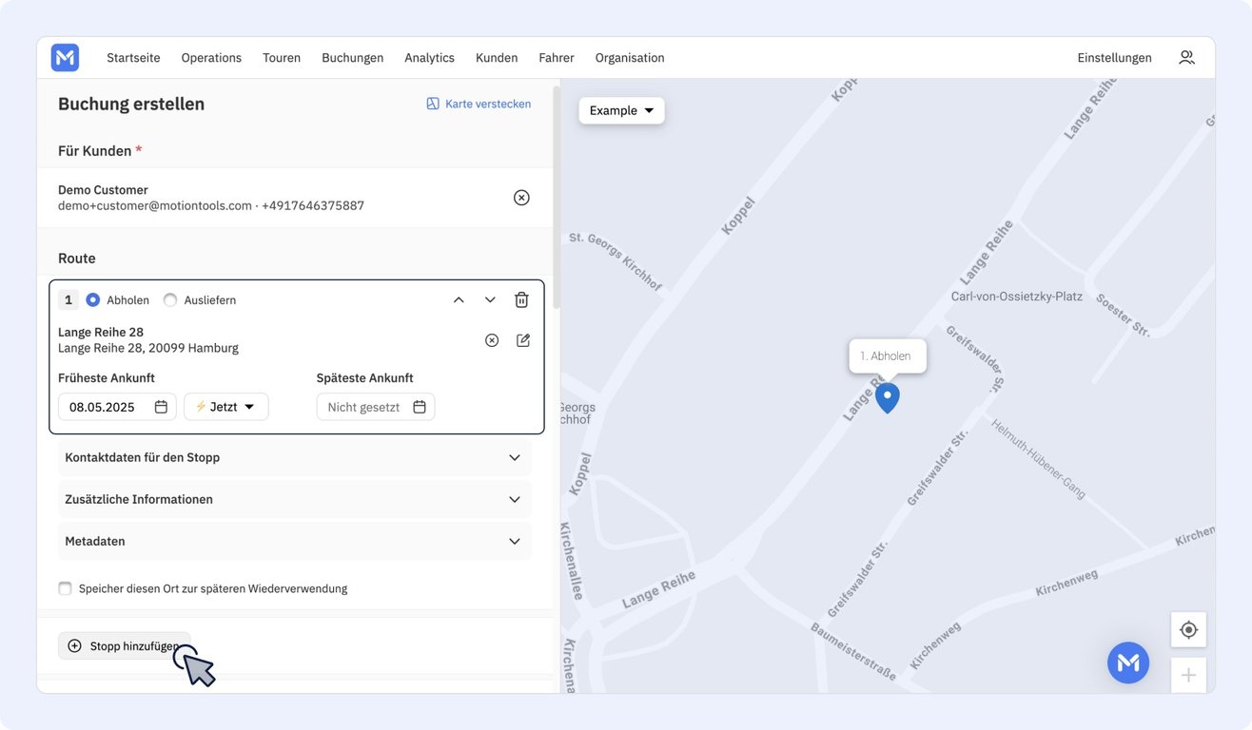This screenshot has width=1252, height=730.
Task: Open the Organisation menu
Action: pos(630,58)
